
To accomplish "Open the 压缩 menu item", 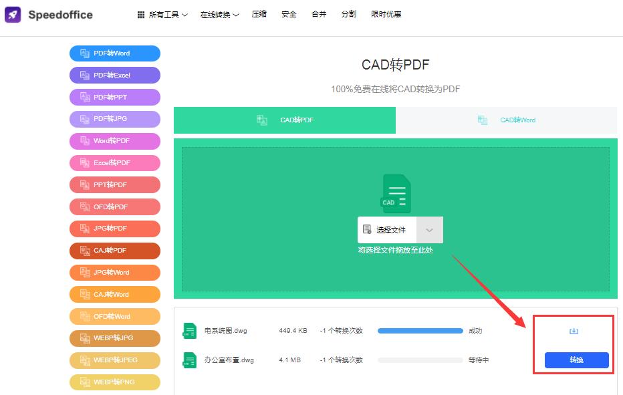I will point(259,14).
